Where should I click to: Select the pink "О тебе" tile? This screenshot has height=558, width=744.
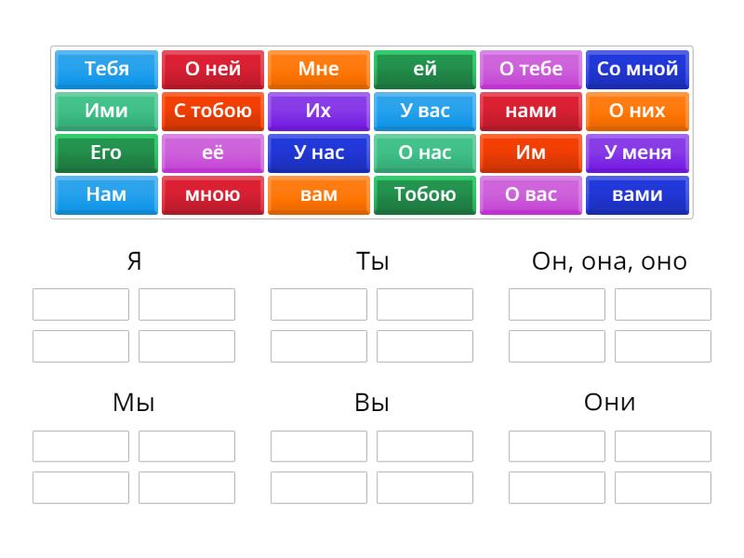coord(531,69)
